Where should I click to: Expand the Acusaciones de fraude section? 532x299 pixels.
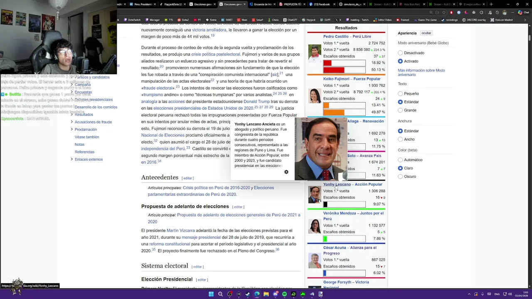tap(71, 122)
